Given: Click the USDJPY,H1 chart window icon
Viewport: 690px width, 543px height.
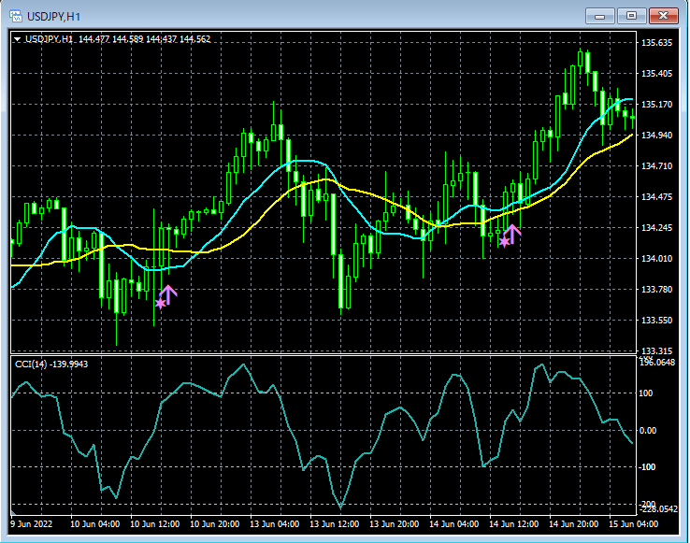Looking at the screenshot, I should [16, 17].
